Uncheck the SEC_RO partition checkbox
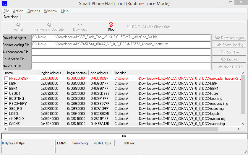This screenshot has height=155, width=248. (6, 109)
